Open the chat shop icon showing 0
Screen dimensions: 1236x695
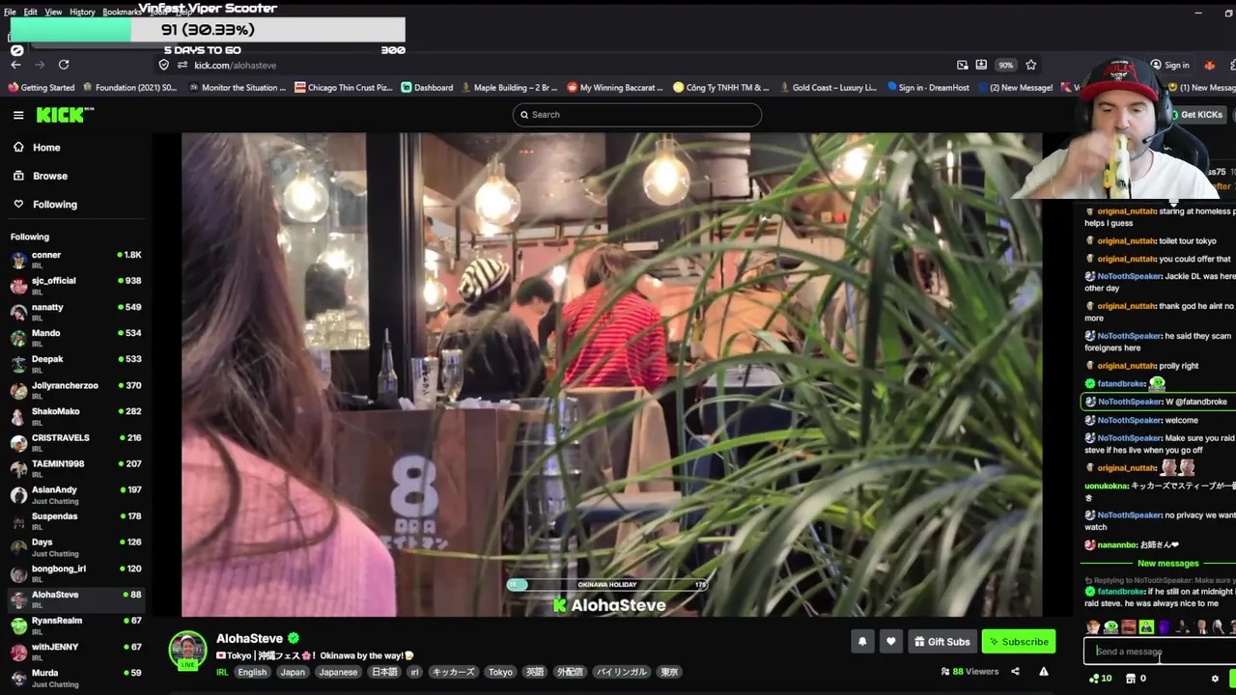coord(1136,679)
